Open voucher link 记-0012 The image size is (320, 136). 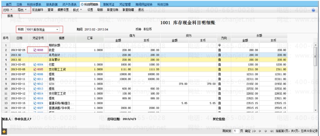coord(38,84)
